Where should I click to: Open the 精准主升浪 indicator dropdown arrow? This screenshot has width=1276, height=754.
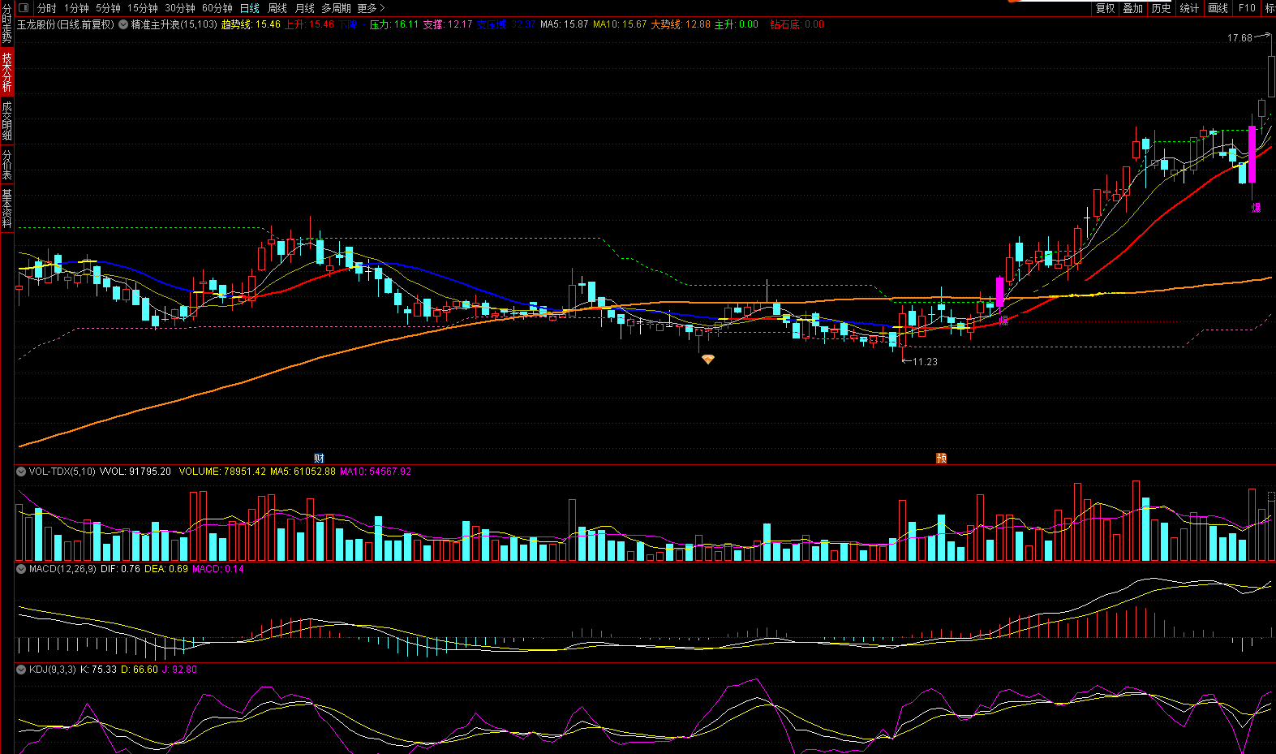click(x=123, y=24)
